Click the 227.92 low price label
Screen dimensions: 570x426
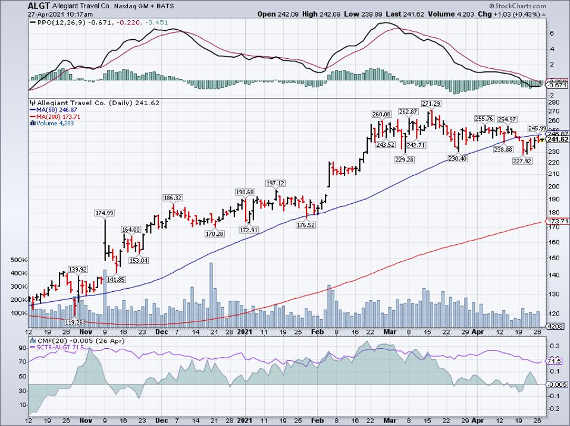522,161
